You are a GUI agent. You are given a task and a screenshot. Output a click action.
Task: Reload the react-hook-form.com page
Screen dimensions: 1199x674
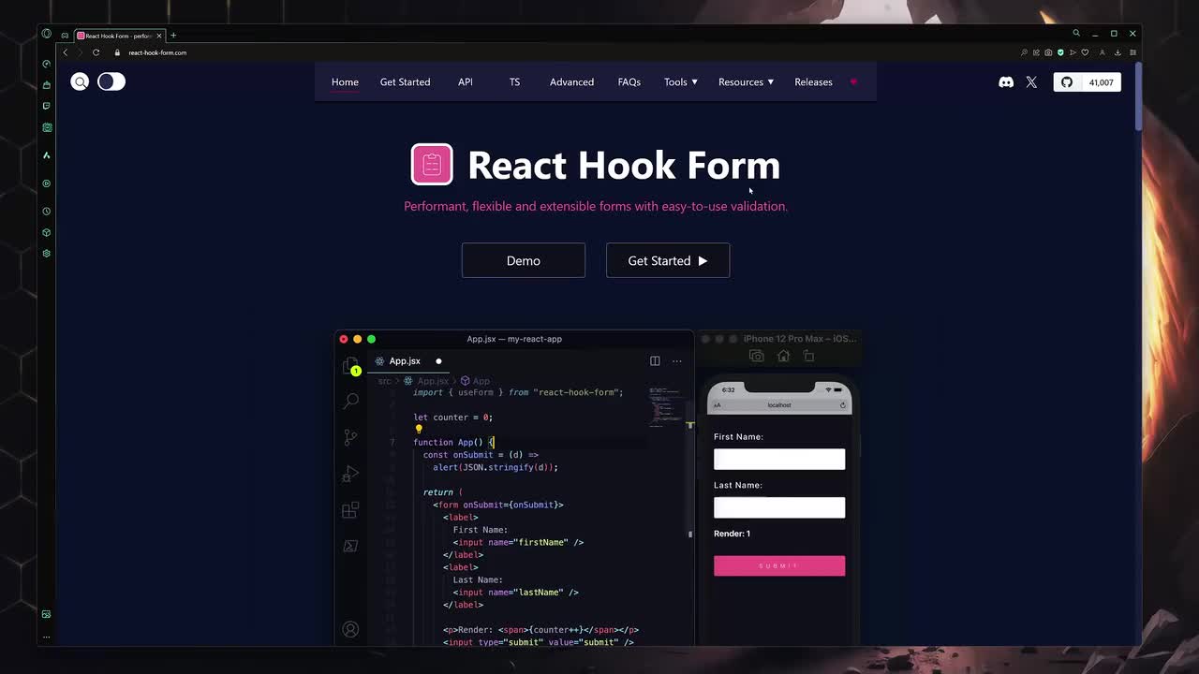click(96, 52)
